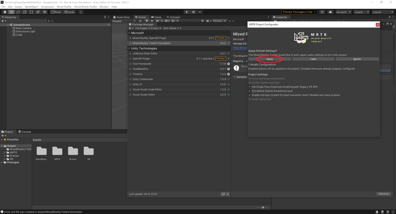
Task: Open the Shaded draw mode dropdown
Action: pyautogui.click(x=124, y=21)
